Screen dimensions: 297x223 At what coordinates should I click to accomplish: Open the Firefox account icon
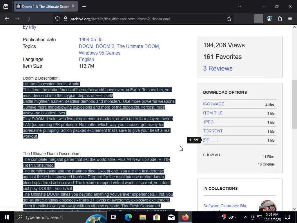pyautogui.click(x=269, y=19)
